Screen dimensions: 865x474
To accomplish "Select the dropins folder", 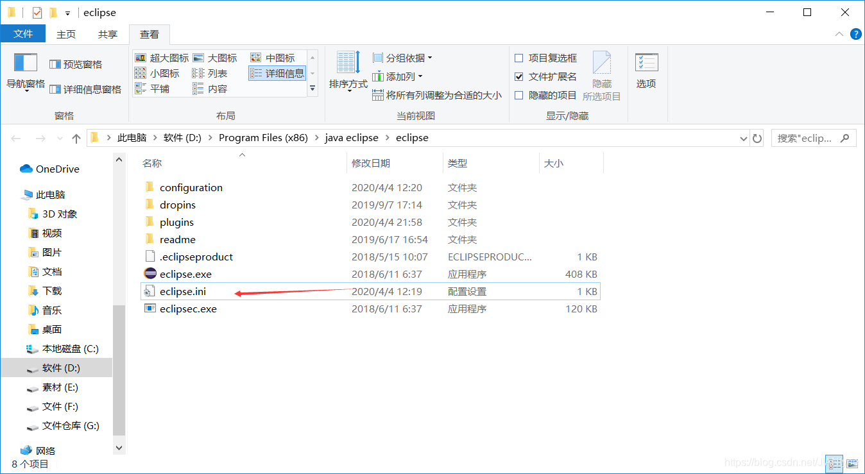I will click(x=370, y=205).
